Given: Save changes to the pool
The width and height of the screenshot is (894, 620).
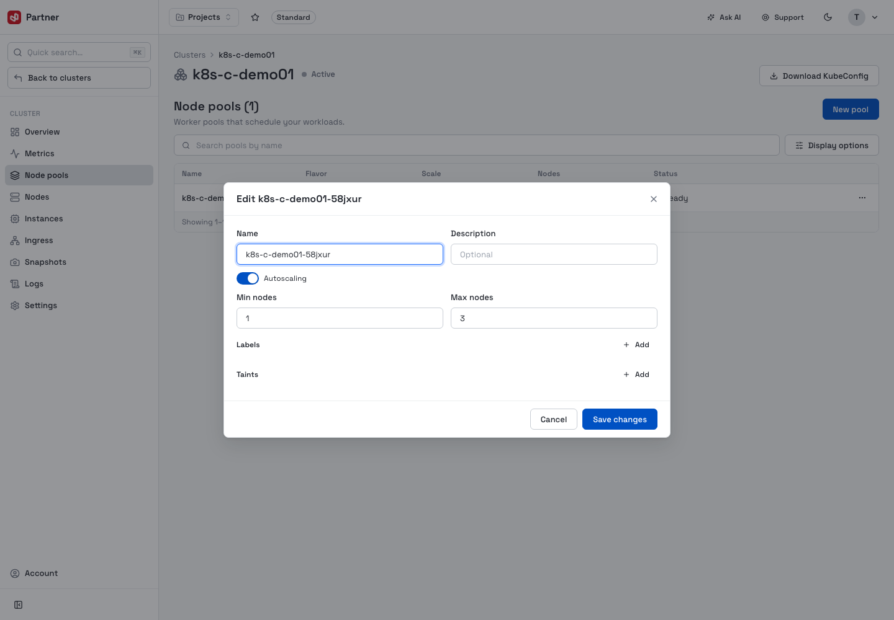Looking at the screenshot, I should click(620, 419).
